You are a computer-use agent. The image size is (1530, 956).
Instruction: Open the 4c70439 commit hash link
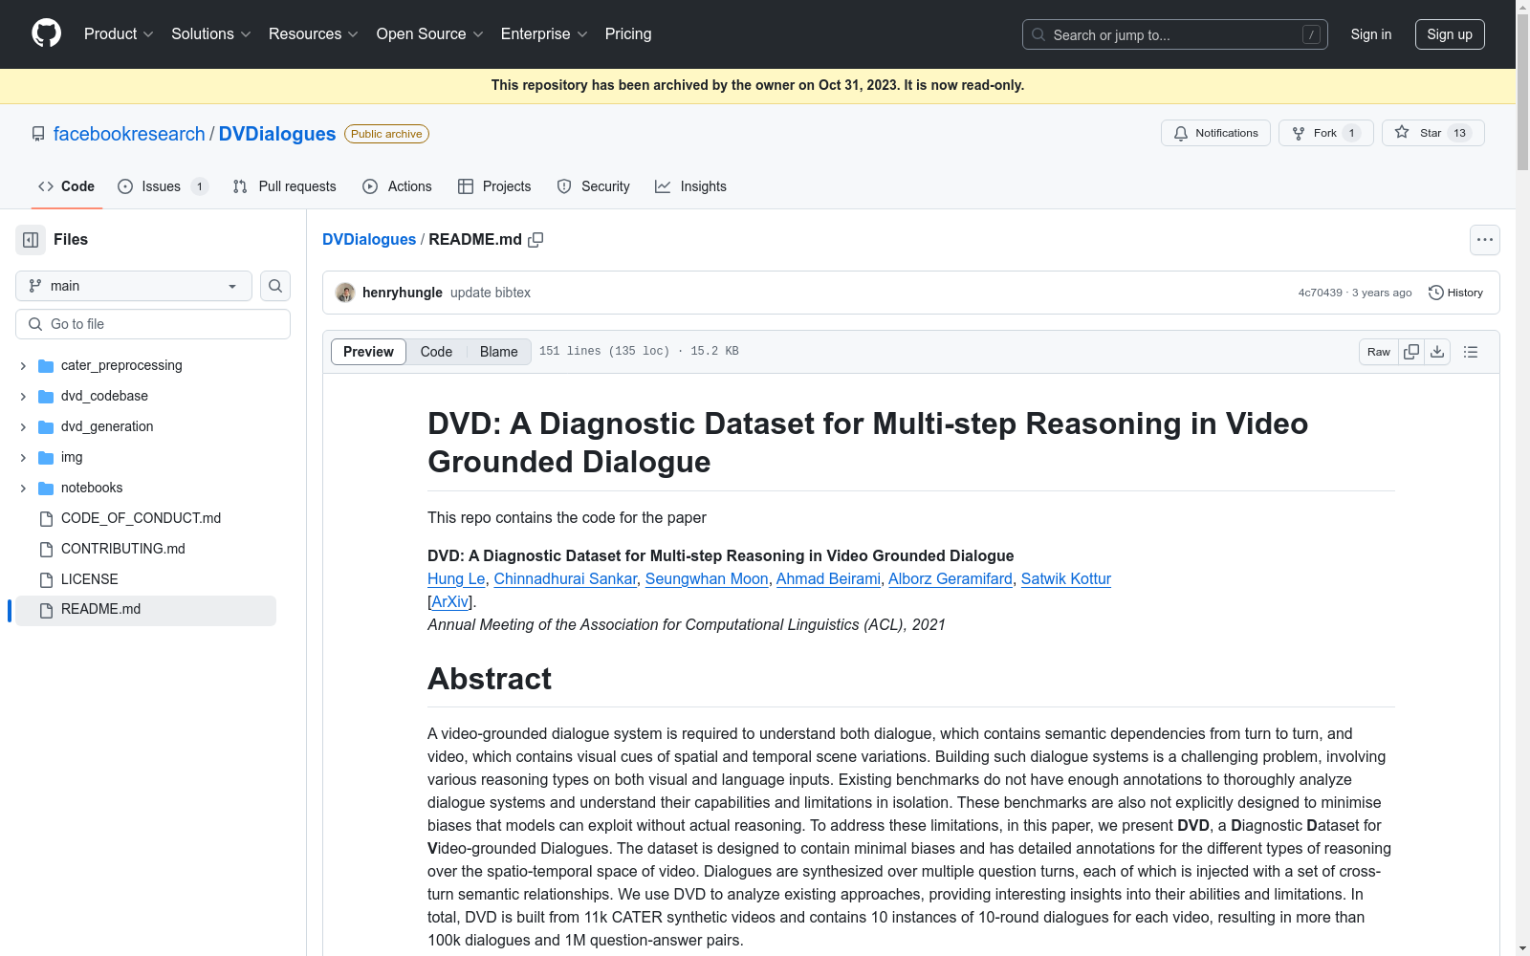[x=1320, y=293]
